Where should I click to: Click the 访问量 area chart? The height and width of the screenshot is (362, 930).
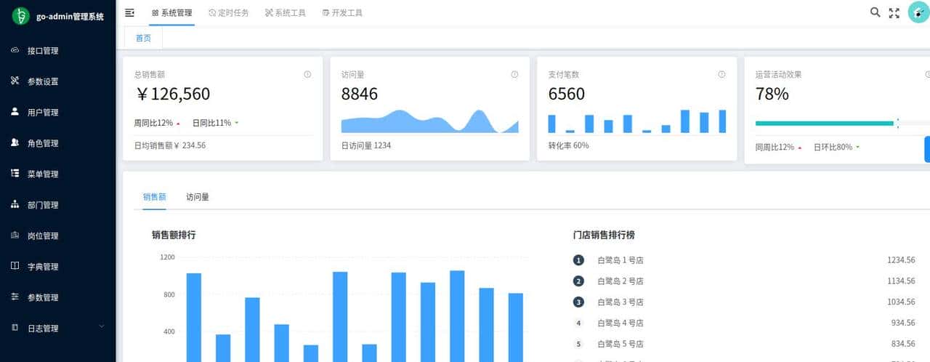point(430,121)
